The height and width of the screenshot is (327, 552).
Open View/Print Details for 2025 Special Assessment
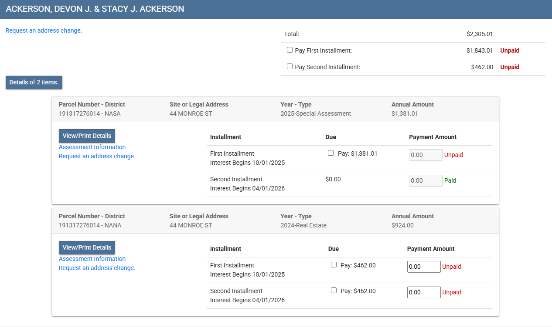point(87,136)
